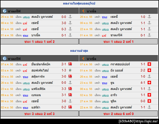The width and height of the screenshot is (159, 124).
Task: Click the Swiss flag in the ยัง บอยส์ row
Action: point(149,70)
